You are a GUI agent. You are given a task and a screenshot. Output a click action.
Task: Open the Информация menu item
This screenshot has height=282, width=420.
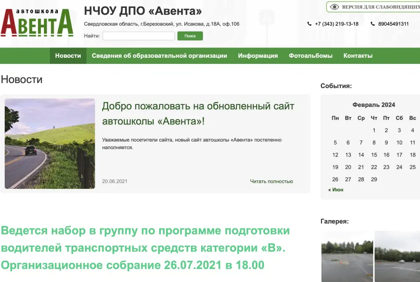(258, 55)
